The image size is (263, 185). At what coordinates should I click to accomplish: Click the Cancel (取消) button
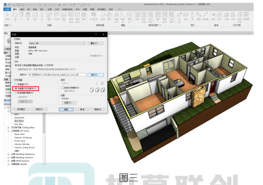click(x=82, y=109)
